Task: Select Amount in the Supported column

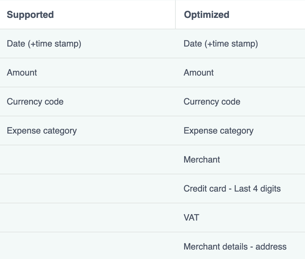Action: pos(22,73)
